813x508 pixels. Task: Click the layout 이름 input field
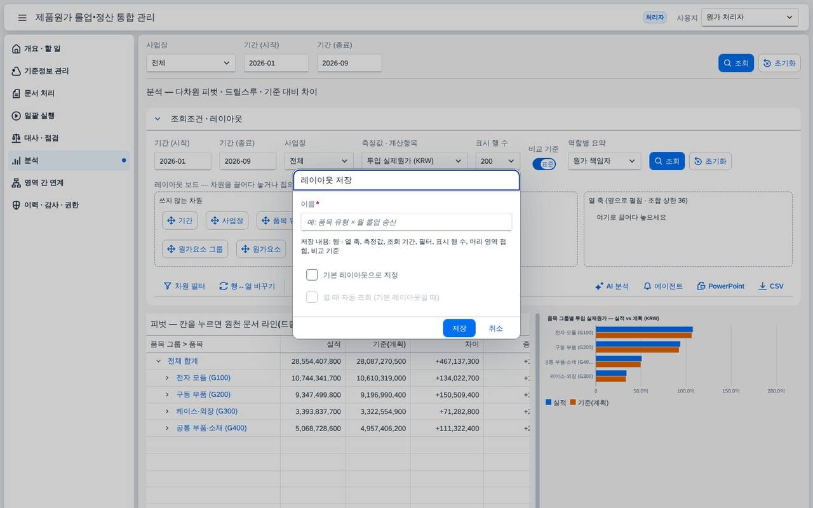tap(406, 222)
